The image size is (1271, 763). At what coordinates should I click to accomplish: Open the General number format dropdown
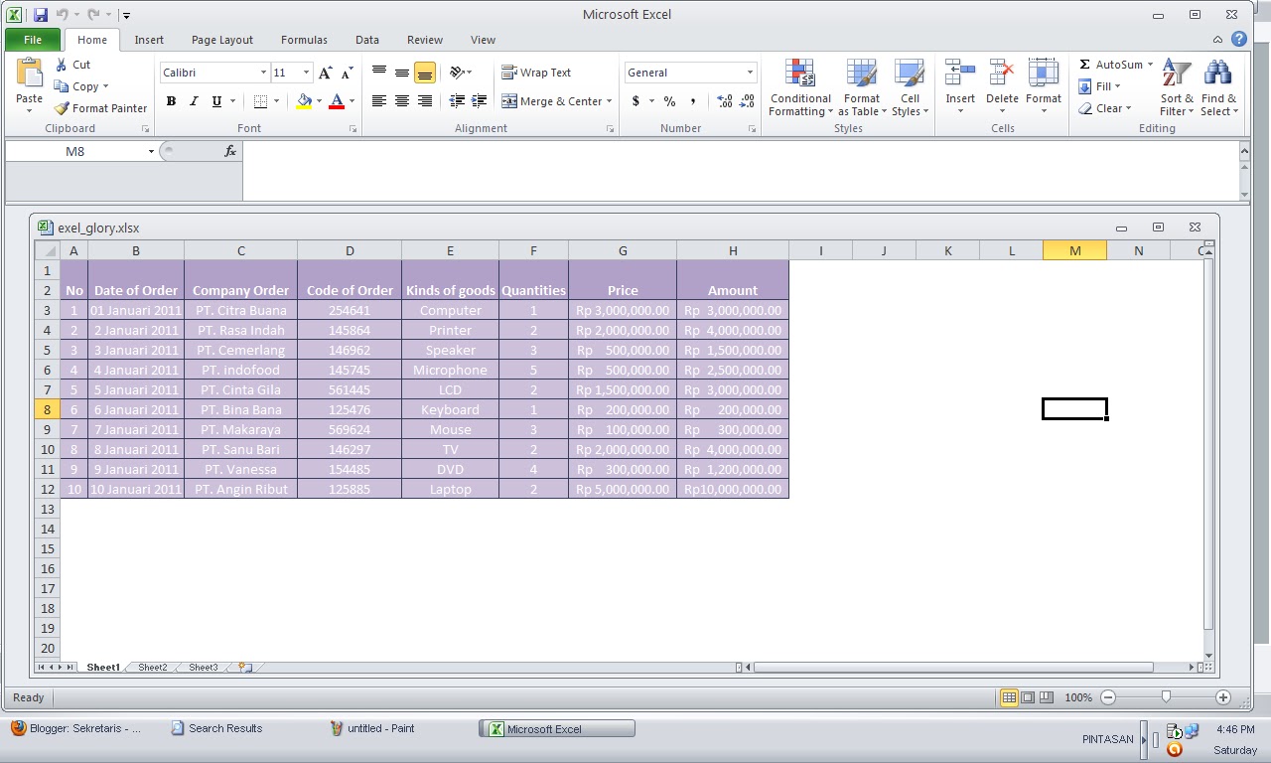click(750, 73)
